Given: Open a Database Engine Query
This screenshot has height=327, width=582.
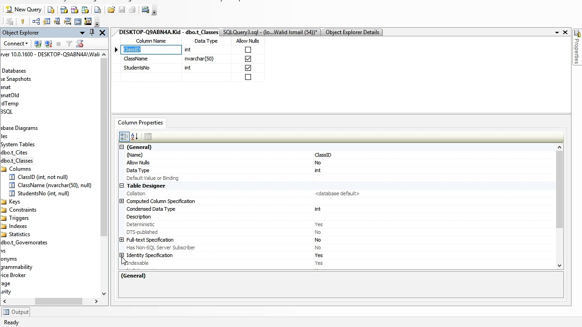Looking at the screenshot, I should [51, 10].
